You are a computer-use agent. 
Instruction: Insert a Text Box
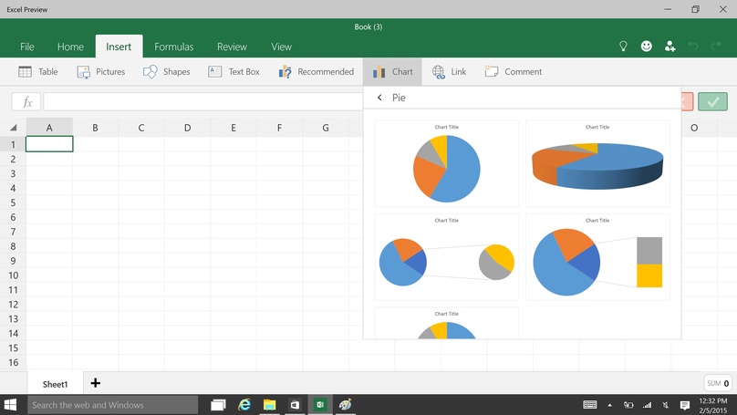[234, 71]
